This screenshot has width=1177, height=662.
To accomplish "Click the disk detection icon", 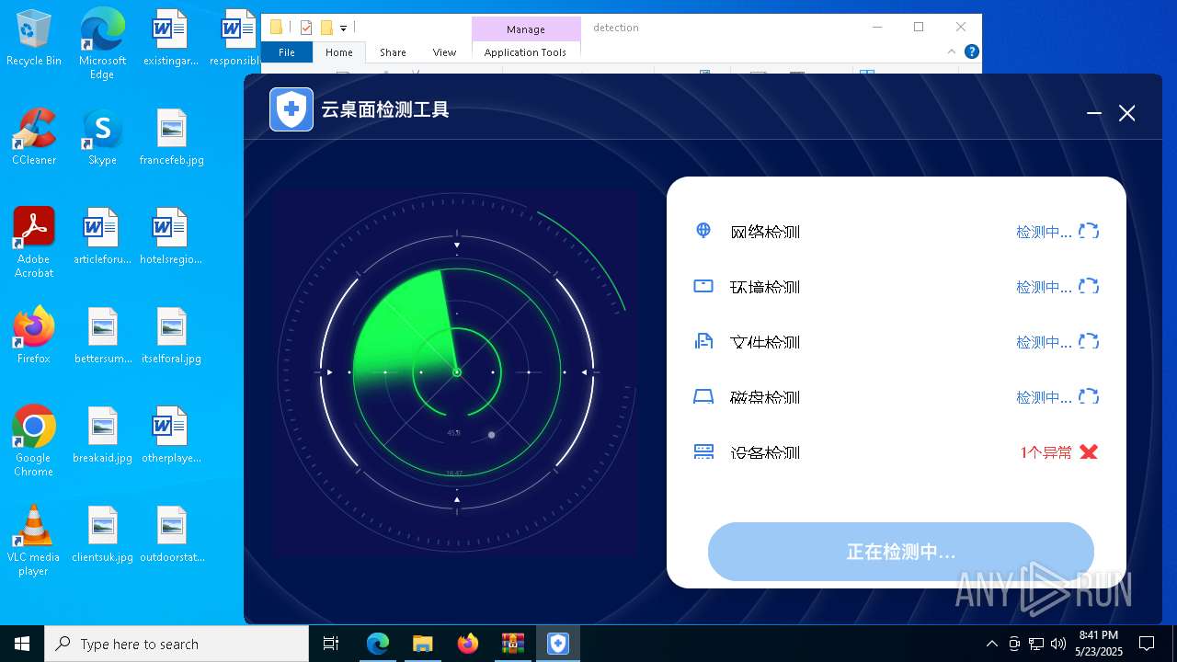I will 703,396.
